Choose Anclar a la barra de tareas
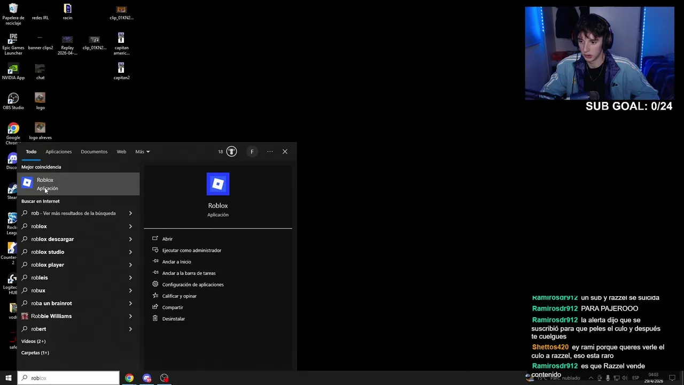Image resolution: width=684 pixels, height=385 pixels. click(189, 273)
